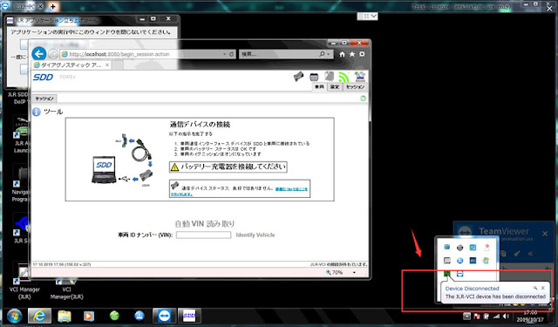The image size is (558, 327).
Task: Open the Internet Explorer home page icon
Action: [342, 54]
